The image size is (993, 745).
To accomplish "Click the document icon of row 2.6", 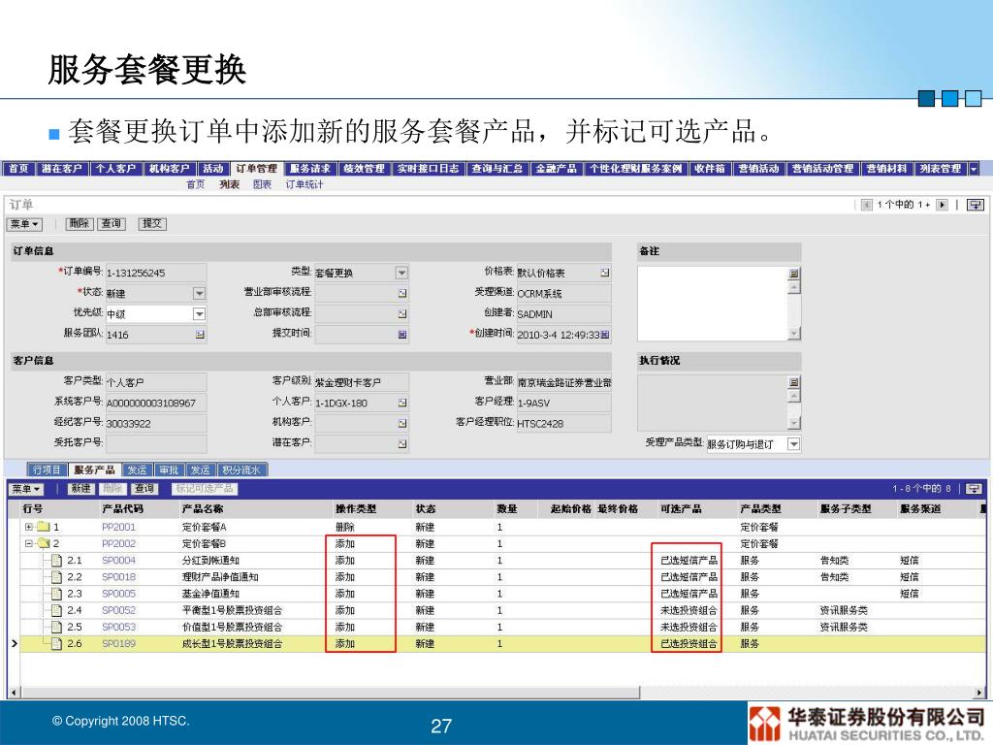I will pyautogui.click(x=56, y=643).
